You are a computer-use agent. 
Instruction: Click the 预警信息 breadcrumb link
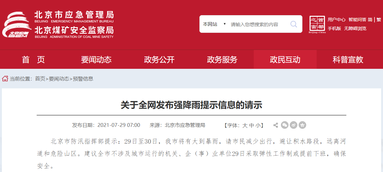[x=83, y=79]
